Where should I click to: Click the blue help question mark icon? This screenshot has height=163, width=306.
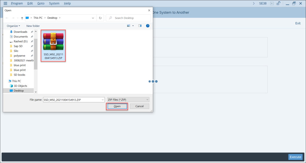click(148, 26)
